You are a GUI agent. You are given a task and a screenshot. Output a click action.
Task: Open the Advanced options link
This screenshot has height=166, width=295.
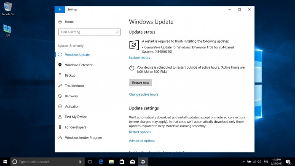tap(142, 141)
